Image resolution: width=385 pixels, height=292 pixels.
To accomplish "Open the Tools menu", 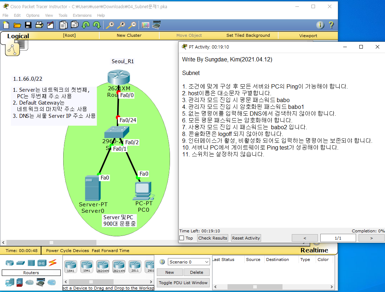I will [63, 15].
